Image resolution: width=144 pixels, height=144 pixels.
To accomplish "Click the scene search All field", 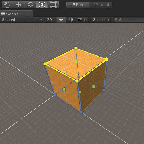I will [x=129, y=19].
